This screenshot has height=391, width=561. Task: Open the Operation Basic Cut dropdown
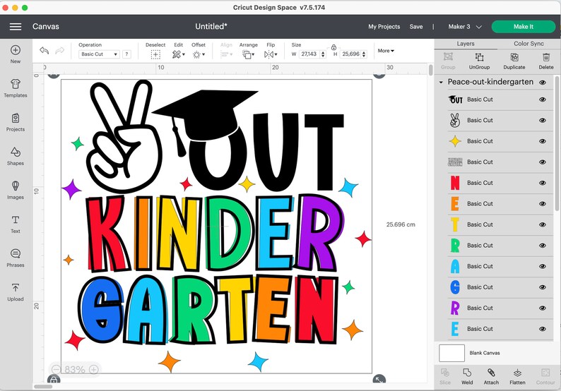point(99,54)
